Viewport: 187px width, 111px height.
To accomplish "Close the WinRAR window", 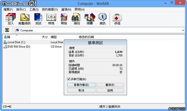I will click(x=180, y=3).
